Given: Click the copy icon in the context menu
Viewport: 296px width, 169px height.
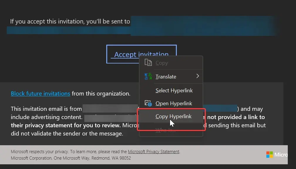Looking at the screenshot, I should tap(148, 63).
